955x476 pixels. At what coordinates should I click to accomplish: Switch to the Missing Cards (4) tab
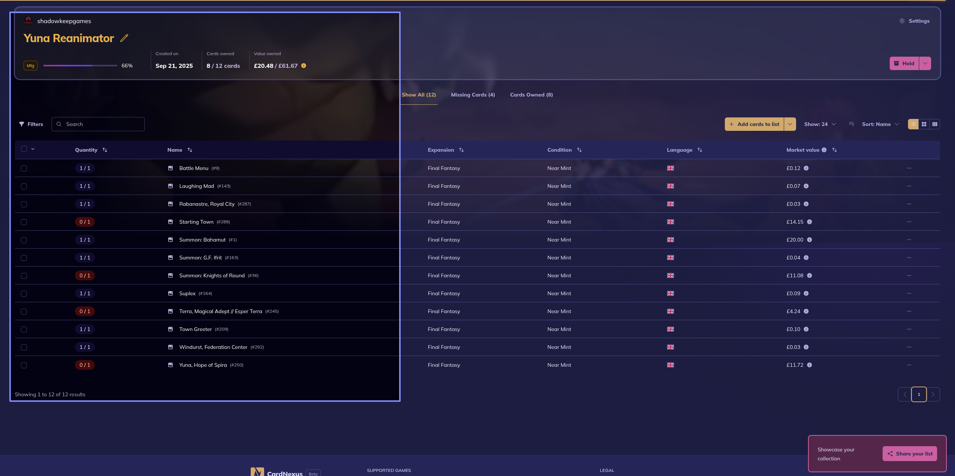point(473,95)
